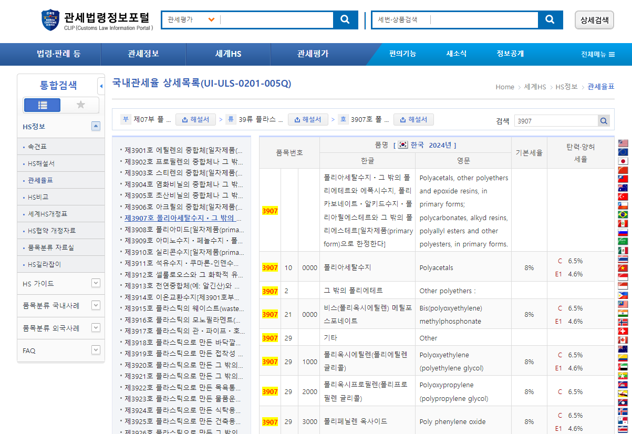Image resolution: width=632 pixels, height=434 pixels.
Task: Click the magnifier button of the 관세평가 search box
Action: click(345, 19)
